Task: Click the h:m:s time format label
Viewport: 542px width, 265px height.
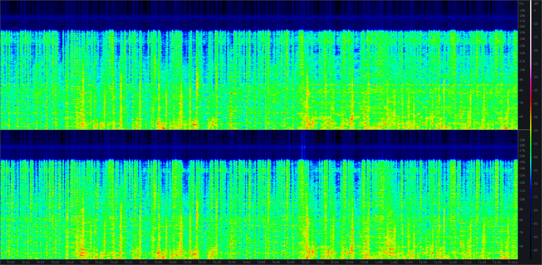Action: coord(513,262)
